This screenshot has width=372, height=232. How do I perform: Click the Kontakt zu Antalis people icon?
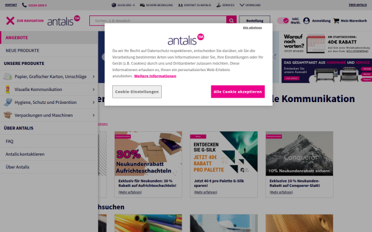(x=180, y=5)
